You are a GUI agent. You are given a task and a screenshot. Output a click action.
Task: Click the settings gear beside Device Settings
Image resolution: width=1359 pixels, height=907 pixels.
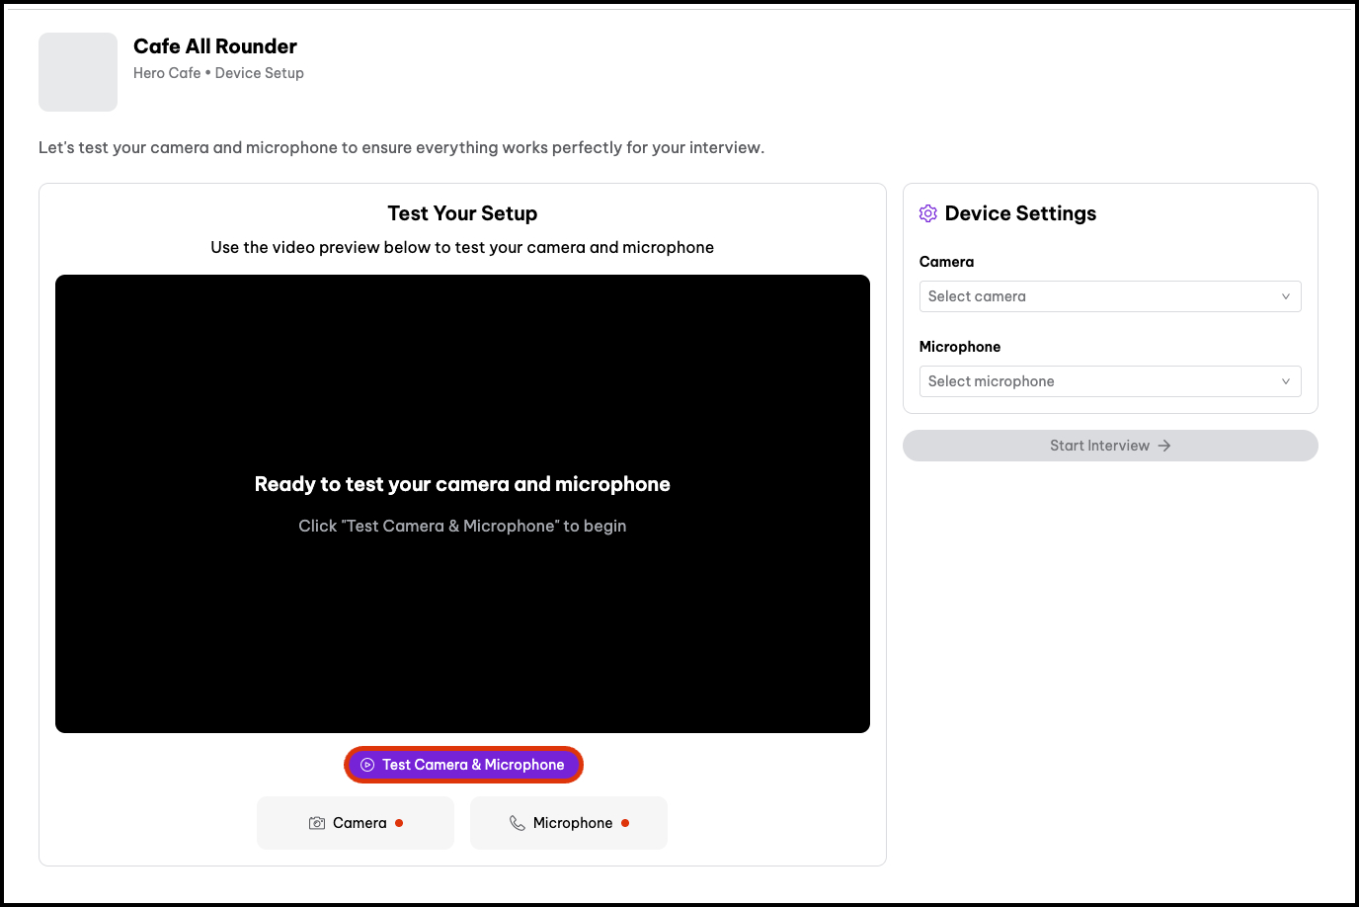pyautogui.click(x=927, y=212)
